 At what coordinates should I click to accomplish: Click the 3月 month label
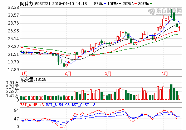tap(108, 73)
